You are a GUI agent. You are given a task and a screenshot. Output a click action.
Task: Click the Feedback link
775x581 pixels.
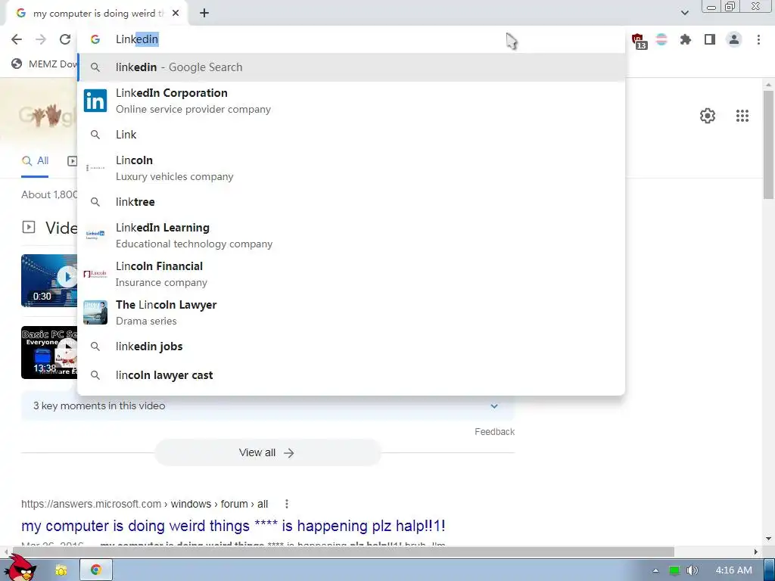click(x=494, y=432)
